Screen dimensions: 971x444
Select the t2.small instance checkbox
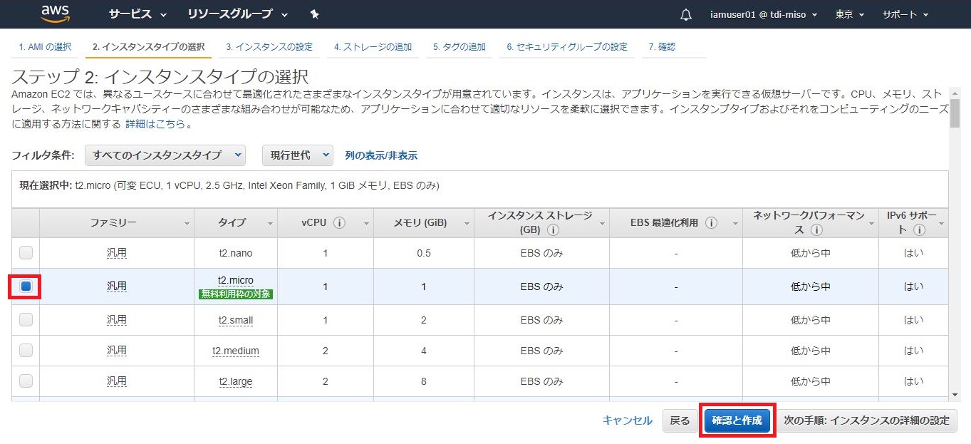point(26,320)
